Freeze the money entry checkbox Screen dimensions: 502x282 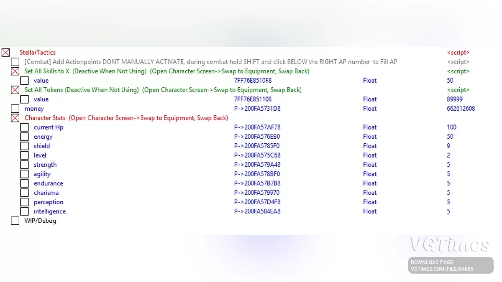tap(15, 109)
